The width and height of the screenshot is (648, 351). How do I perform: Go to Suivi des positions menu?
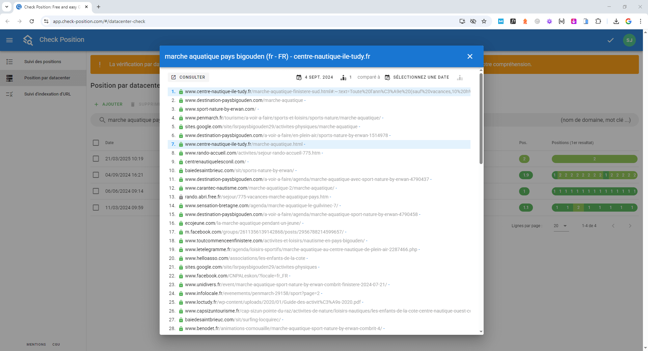coord(43,62)
